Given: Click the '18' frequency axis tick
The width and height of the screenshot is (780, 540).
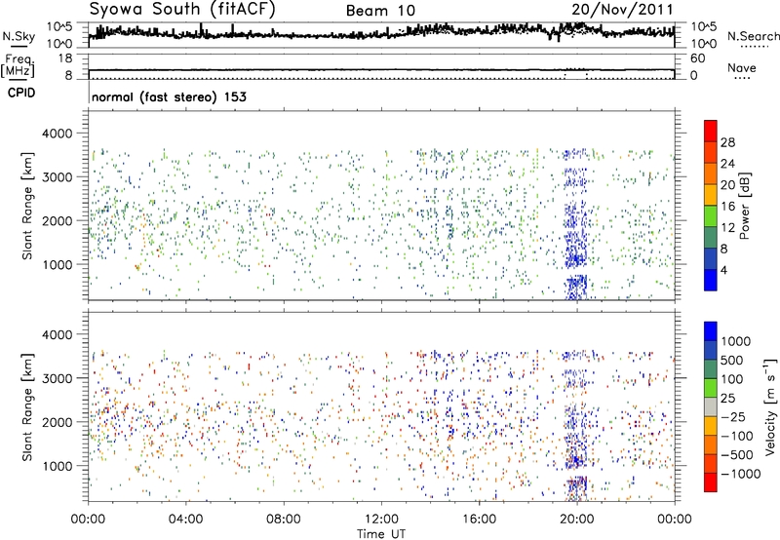Looking at the screenshot, I should 65,58.
